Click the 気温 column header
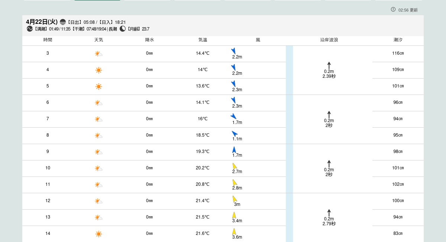 tap(203, 40)
